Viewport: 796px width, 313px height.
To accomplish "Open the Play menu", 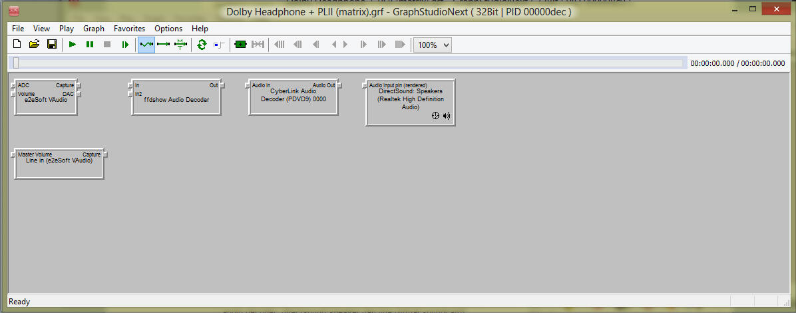I will click(67, 29).
